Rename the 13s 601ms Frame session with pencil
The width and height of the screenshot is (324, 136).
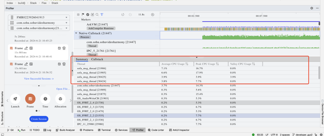tap(26, 64)
